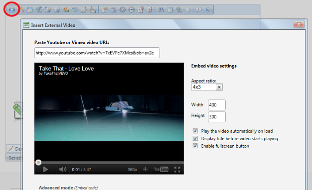Screen dimensions: 312x190
Task: Click the Width input field
Action: click(x=217, y=105)
